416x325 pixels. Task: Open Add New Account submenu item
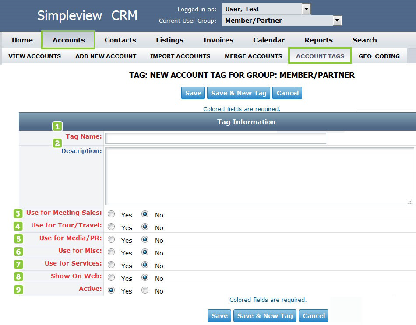[106, 56]
